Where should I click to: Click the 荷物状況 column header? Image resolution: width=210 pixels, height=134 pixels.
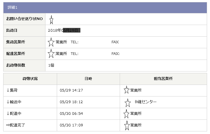30,79
